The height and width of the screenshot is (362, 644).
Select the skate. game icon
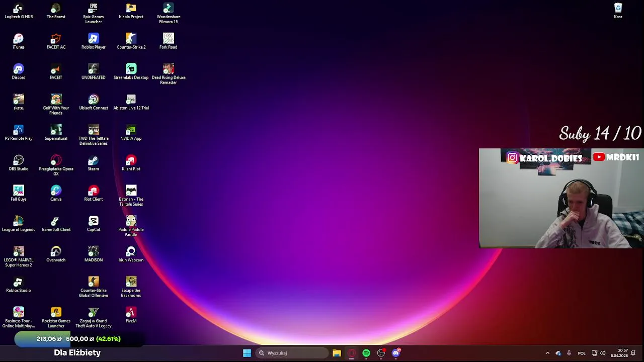pyautogui.click(x=19, y=103)
